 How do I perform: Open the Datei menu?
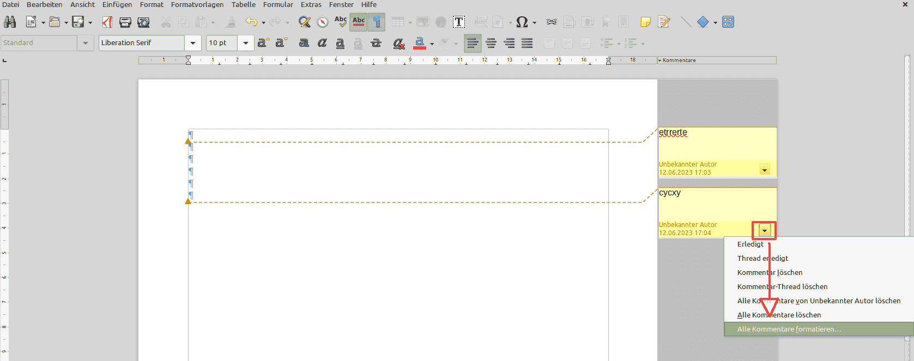pyautogui.click(x=11, y=4)
